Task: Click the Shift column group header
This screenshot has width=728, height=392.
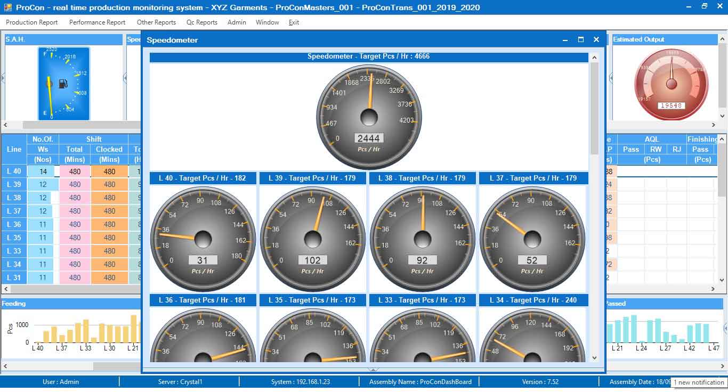Action: click(x=94, y=139)
